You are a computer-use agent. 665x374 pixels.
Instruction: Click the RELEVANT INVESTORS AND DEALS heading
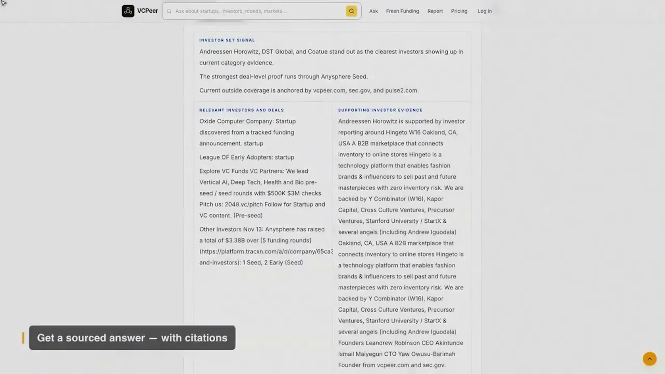241,110
